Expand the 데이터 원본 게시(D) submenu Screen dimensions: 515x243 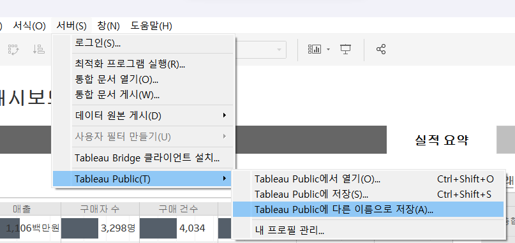(x=143, y=115)
